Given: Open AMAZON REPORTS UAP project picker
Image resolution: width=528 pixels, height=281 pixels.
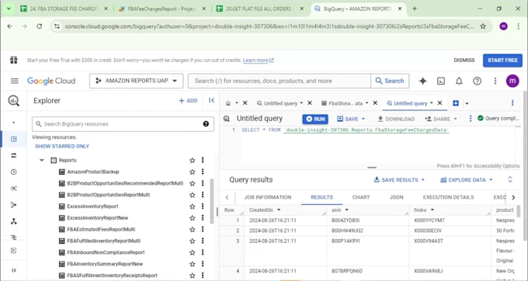Looking at the screenshot, I should [136, 81].
